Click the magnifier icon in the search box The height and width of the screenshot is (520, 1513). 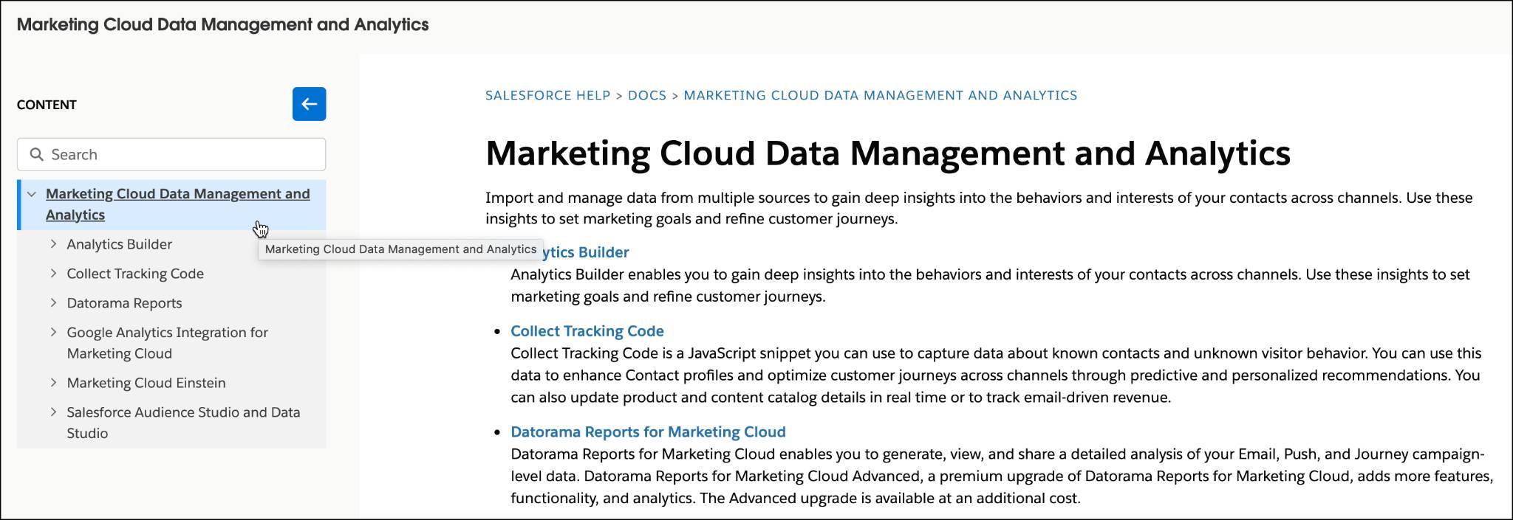[x=36, y=154]
